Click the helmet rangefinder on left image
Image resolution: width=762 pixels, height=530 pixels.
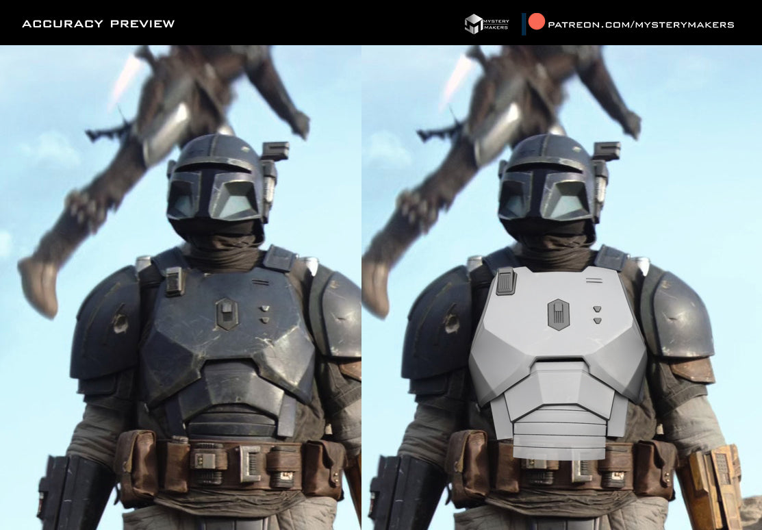275,151
